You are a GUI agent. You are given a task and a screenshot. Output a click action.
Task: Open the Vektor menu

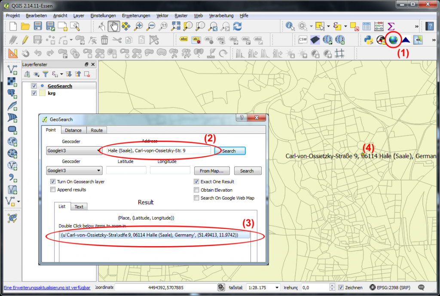(x=162, y=15)
